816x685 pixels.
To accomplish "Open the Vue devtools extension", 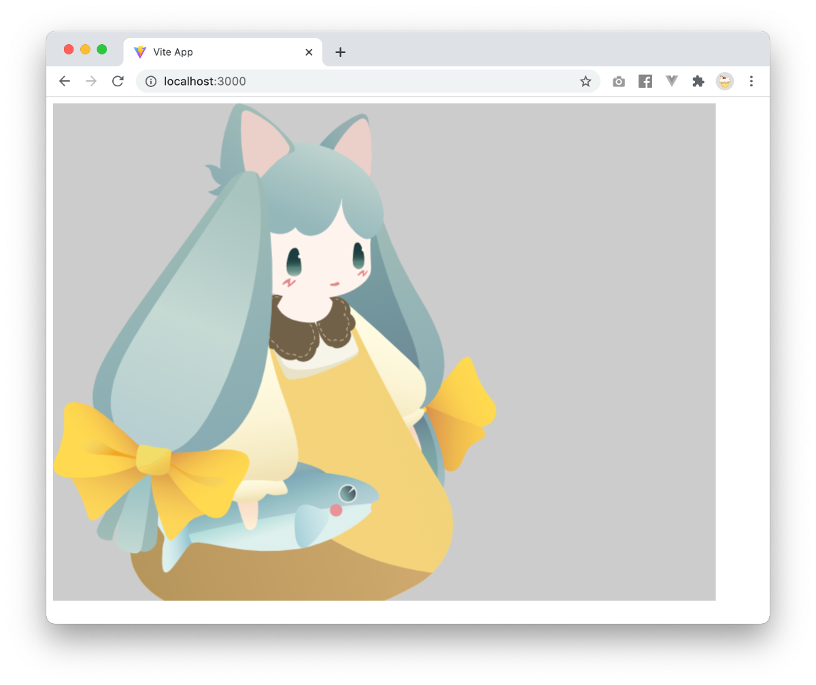I will point(672,81).
